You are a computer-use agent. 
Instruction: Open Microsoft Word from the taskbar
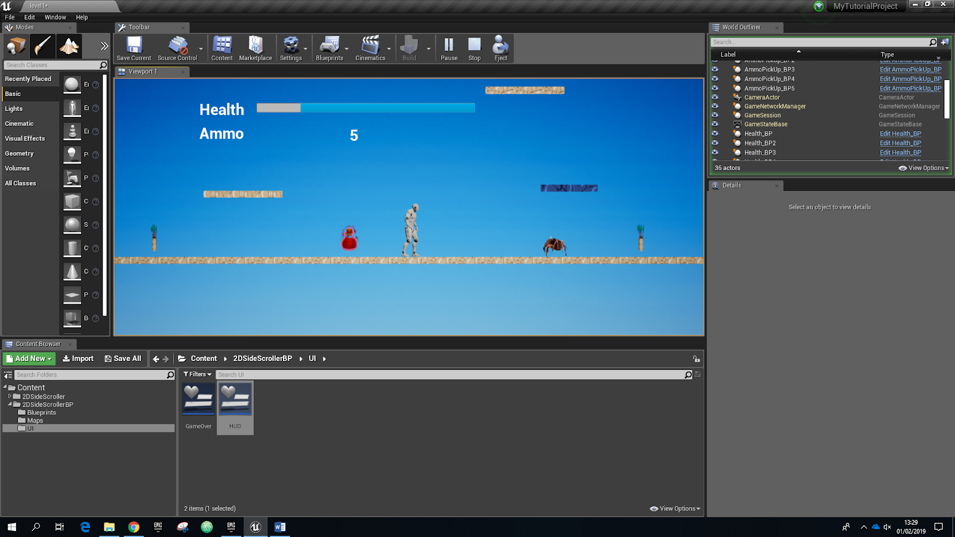coord(280,527)
